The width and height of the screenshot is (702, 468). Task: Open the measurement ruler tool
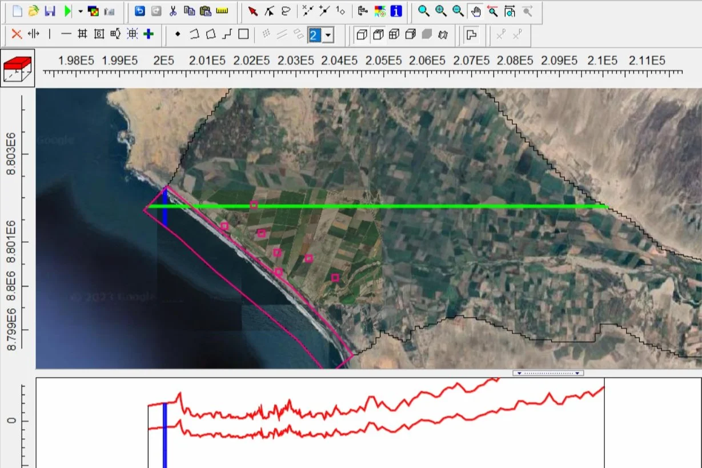pos(223,10)
